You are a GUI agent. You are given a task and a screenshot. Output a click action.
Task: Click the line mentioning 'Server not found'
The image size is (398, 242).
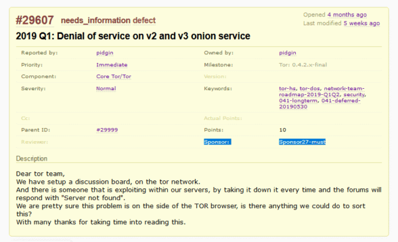[x=70, y=198]
